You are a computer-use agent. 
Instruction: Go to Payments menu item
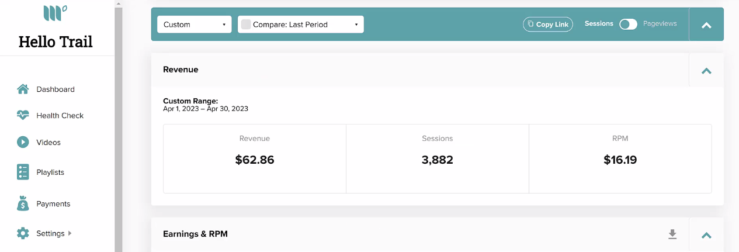[53, 203]
